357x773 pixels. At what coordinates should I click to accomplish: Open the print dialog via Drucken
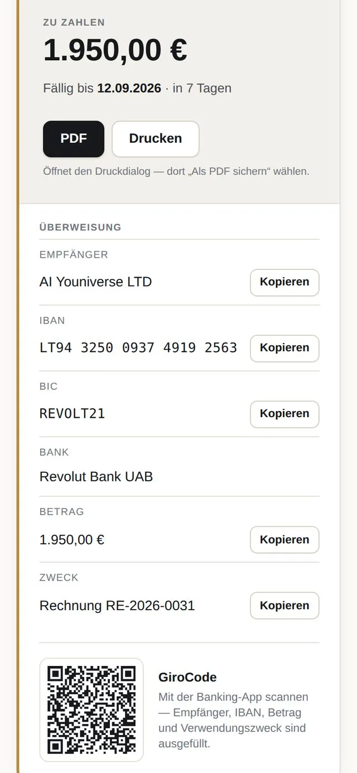point(156,139)
